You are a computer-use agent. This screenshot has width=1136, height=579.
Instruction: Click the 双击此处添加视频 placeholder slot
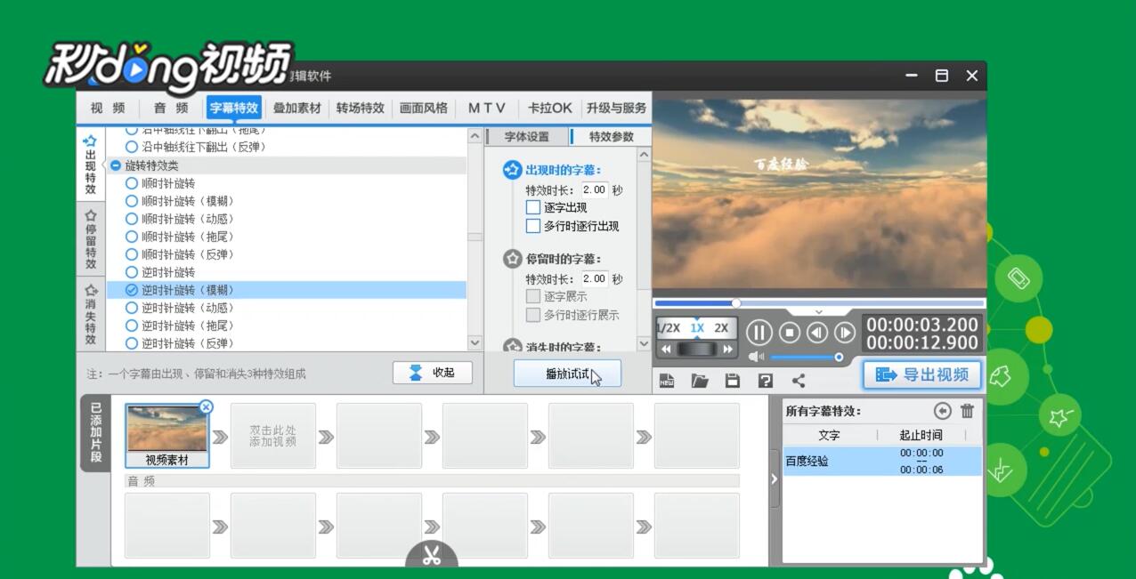coord(273,436)
